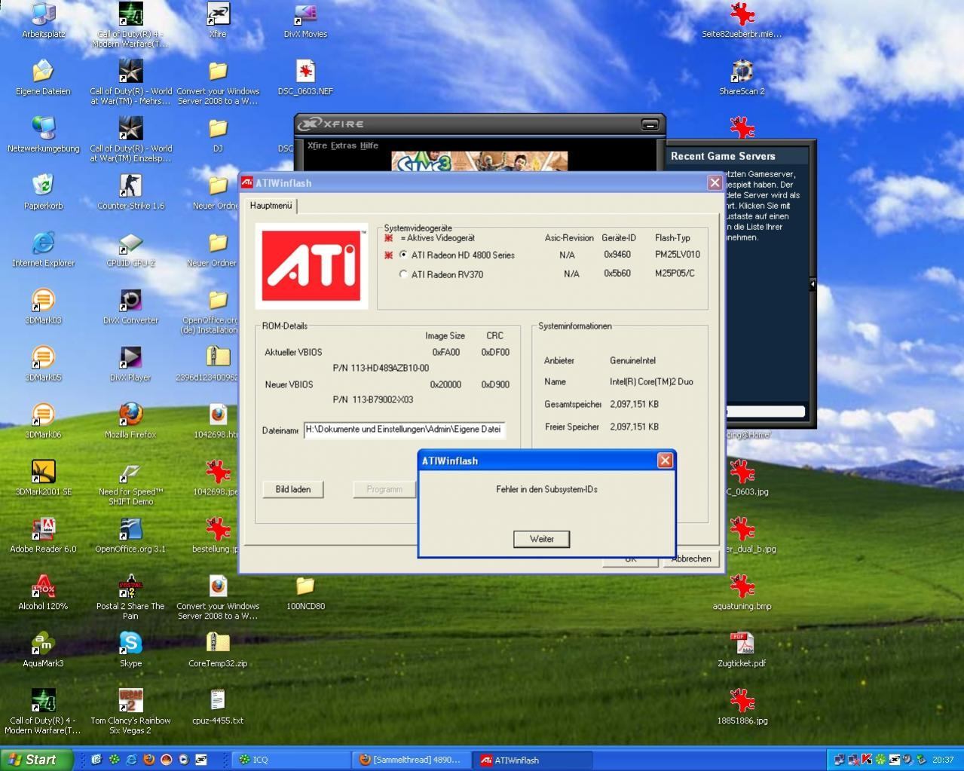Switch to ICQ taskbar button
Screen dimensions: 964x771
[291, 760]
